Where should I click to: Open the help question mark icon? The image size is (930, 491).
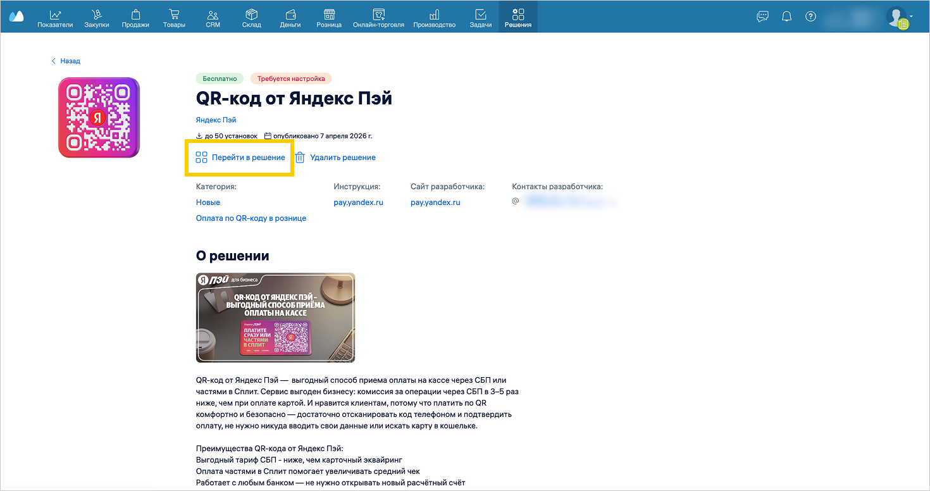pyautogui.click(x=810, y=16)
